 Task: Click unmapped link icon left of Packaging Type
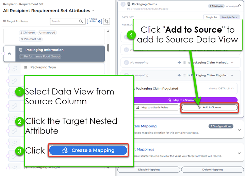tap(14, 69)
